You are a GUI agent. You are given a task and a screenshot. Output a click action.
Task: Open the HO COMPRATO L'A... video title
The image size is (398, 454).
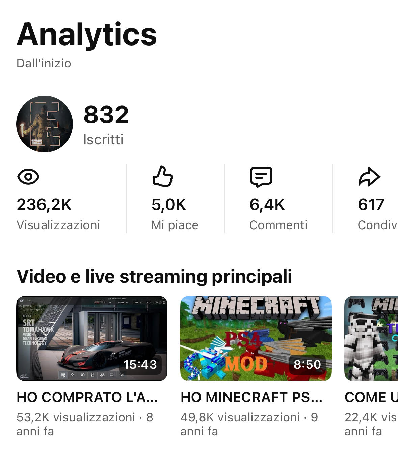click(x=87, y=397)
